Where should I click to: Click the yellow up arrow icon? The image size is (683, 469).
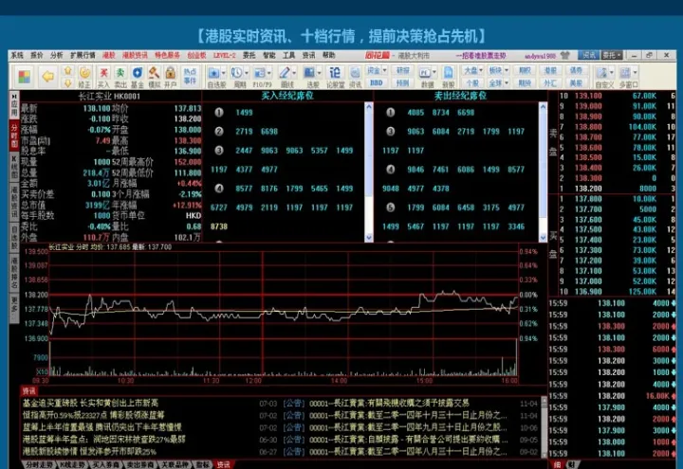coord(68,71)
